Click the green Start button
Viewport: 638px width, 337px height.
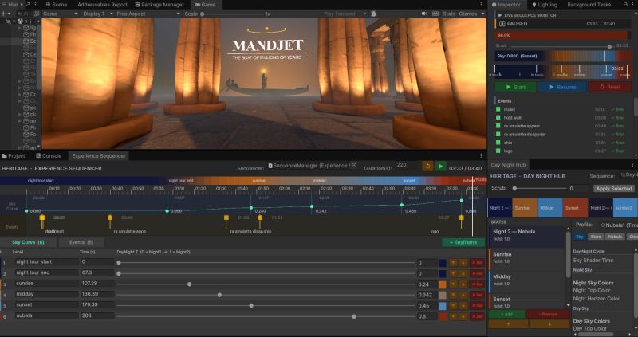[x=515, y=87]
